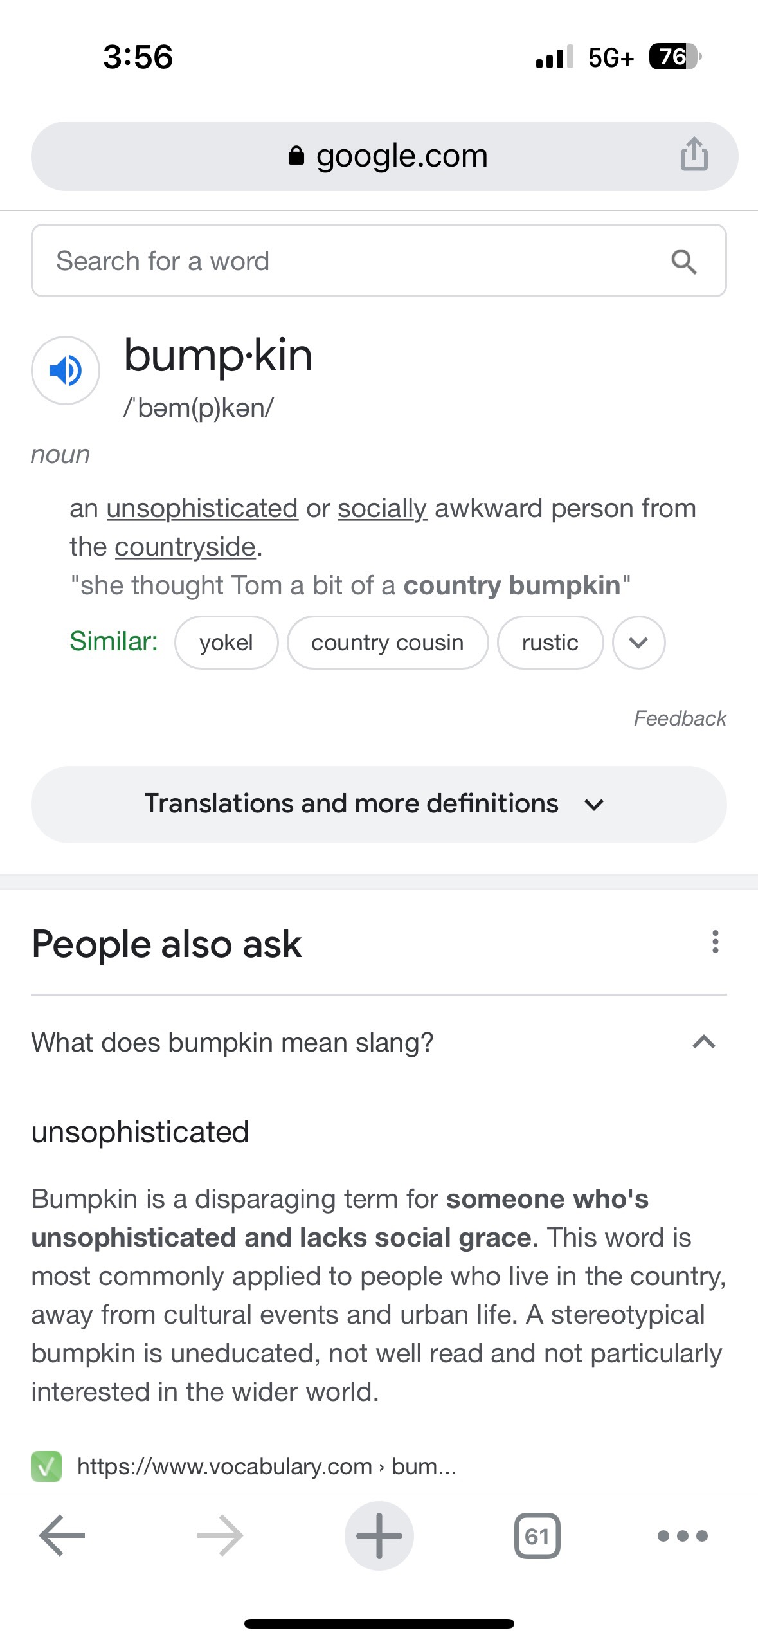Click the magnifying glass search icon
This screenshot has height=1644, width=758.
point(683,262)
